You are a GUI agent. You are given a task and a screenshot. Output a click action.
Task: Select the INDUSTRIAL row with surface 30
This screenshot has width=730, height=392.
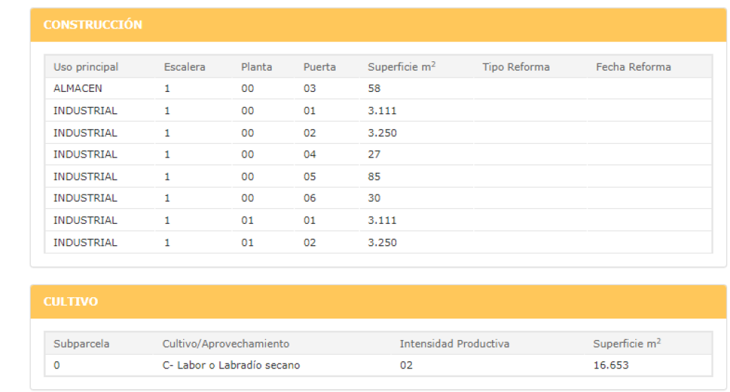378,198
